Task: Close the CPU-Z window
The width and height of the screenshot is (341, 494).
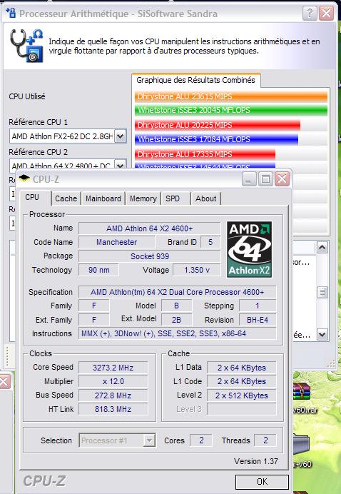Action: coord(282,179)
